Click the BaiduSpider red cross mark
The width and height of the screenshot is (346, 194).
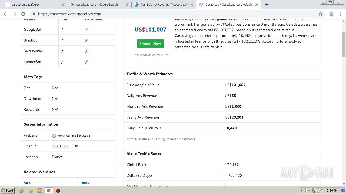click(x=86, y=51)
